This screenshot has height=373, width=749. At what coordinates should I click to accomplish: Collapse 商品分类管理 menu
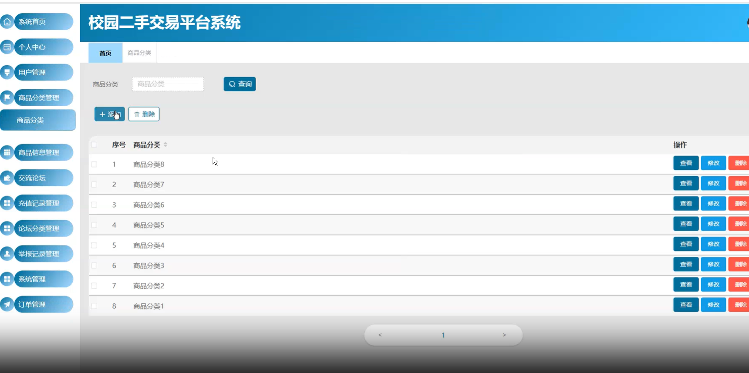(x=44, y=97)
